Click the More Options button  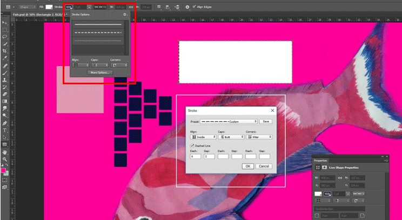pos(100,72)
